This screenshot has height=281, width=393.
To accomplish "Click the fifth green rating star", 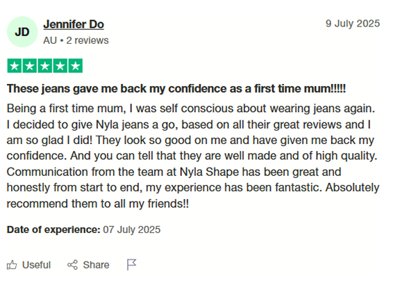I will (75, 66).
